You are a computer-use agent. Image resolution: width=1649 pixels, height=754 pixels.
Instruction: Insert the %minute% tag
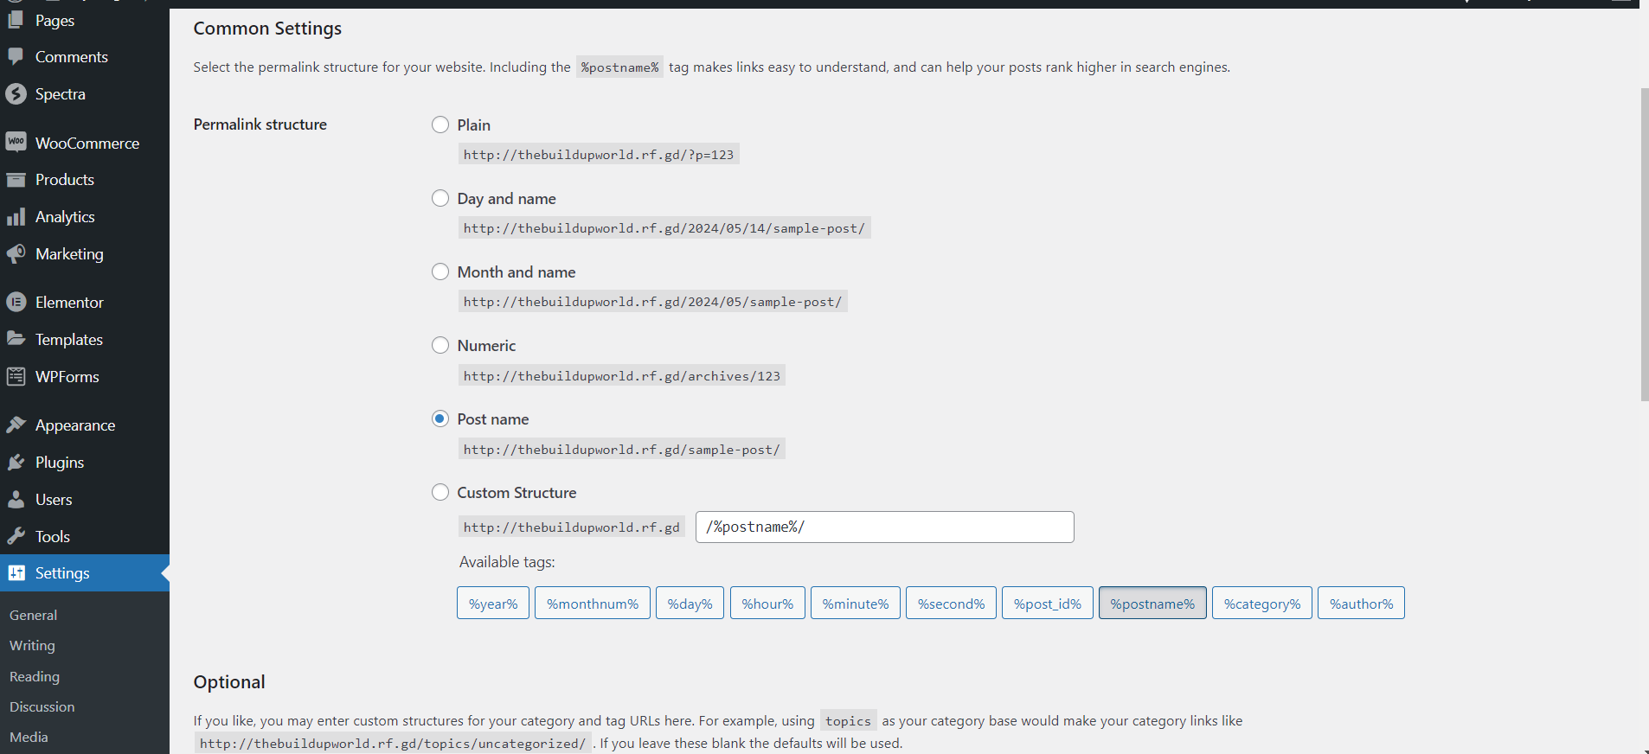coord(856,604)
